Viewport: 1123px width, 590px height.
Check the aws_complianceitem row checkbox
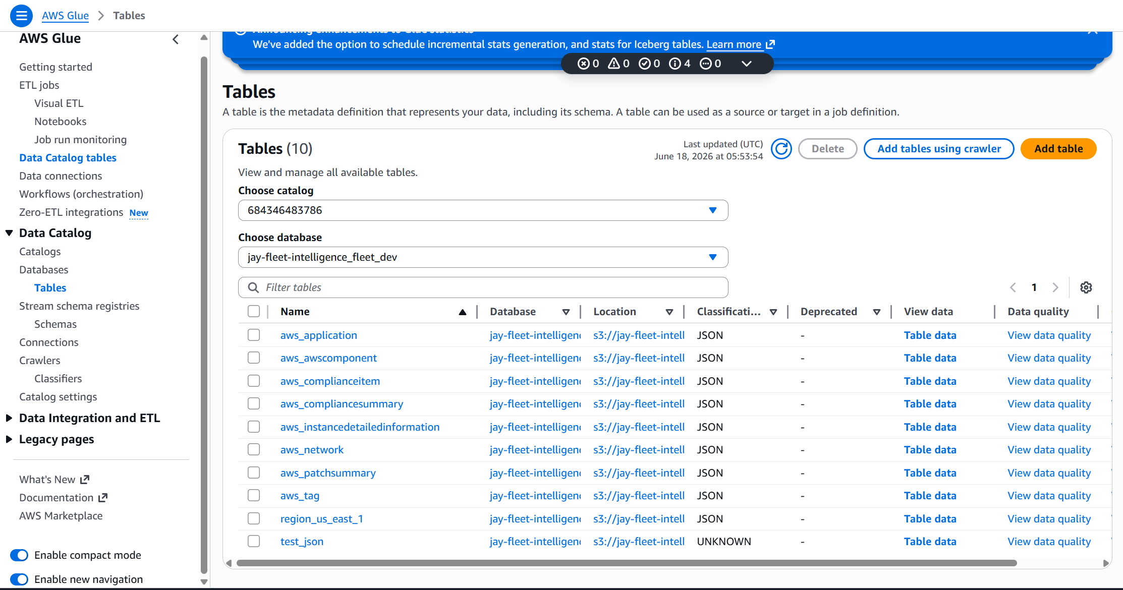pyautogui.click(x=254, y=381)
